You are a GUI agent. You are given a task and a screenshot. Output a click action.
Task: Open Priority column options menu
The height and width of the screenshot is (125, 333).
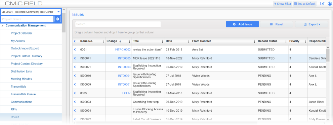click(305, 41)
